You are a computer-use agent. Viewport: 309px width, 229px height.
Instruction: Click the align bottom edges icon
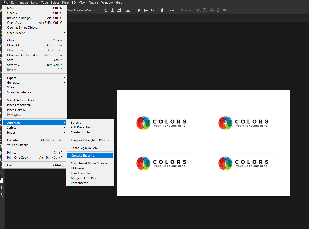pos(152,10)
